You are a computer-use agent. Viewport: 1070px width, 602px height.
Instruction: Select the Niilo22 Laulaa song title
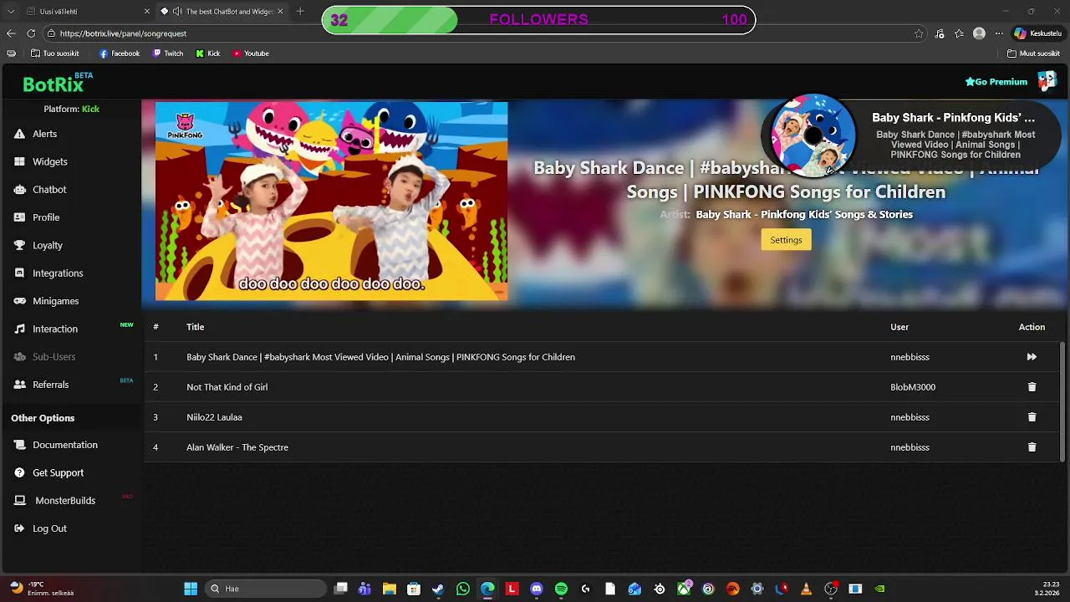(x=214, y=417)
